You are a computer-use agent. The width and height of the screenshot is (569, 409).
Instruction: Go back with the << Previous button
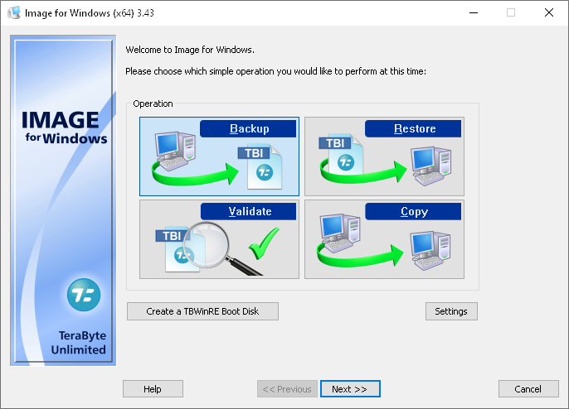coord(287,388)
